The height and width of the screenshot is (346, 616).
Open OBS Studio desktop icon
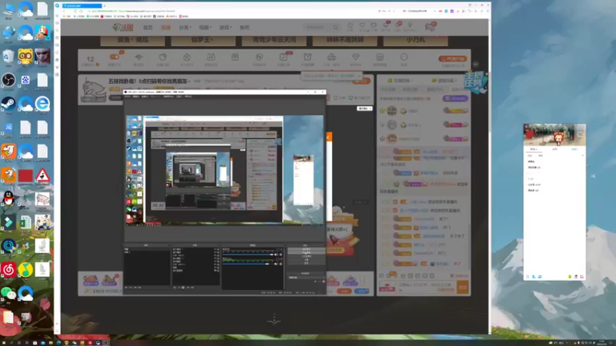click(8, 81)
